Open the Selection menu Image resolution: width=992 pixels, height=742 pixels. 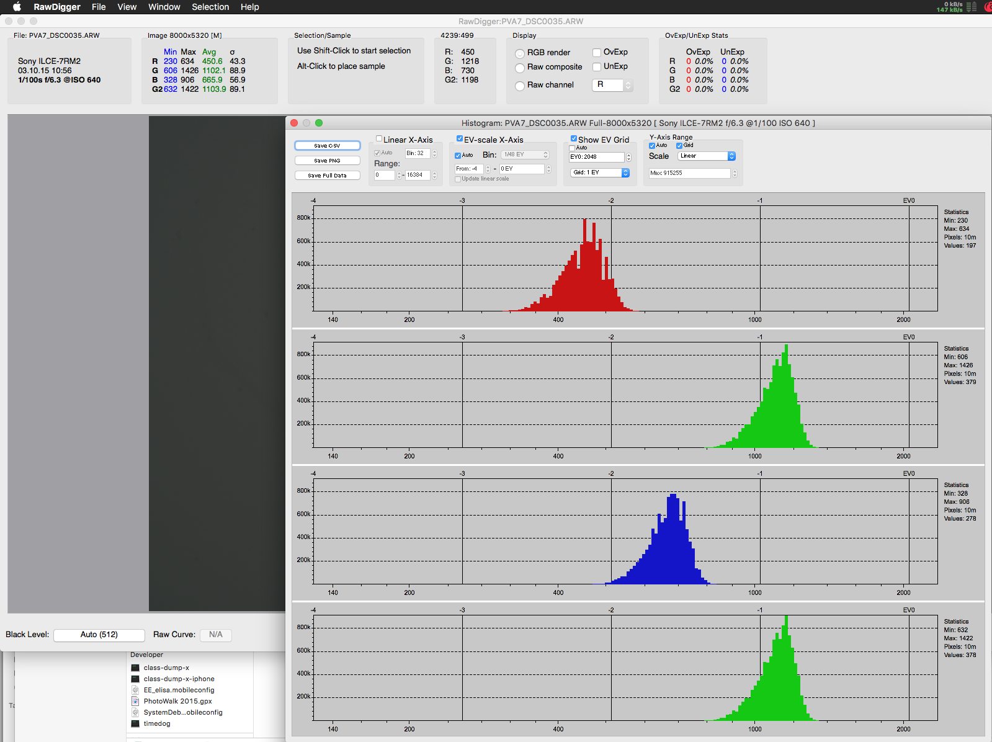210,7
